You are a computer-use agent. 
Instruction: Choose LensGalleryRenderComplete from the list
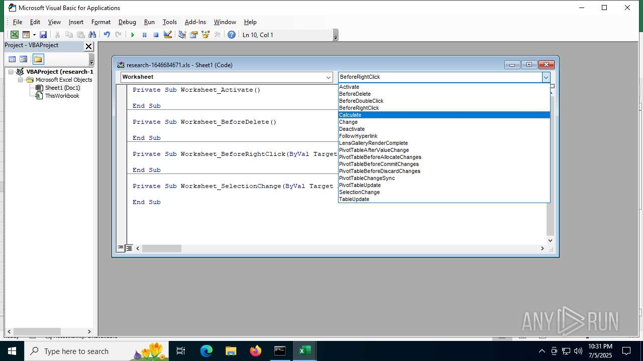[x=444, y=143]
